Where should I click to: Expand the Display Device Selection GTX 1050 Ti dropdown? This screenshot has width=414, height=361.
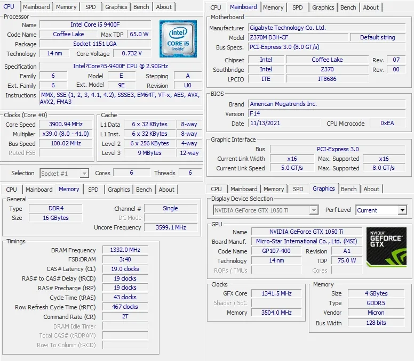pyautogui.click(x=314, y=210)
